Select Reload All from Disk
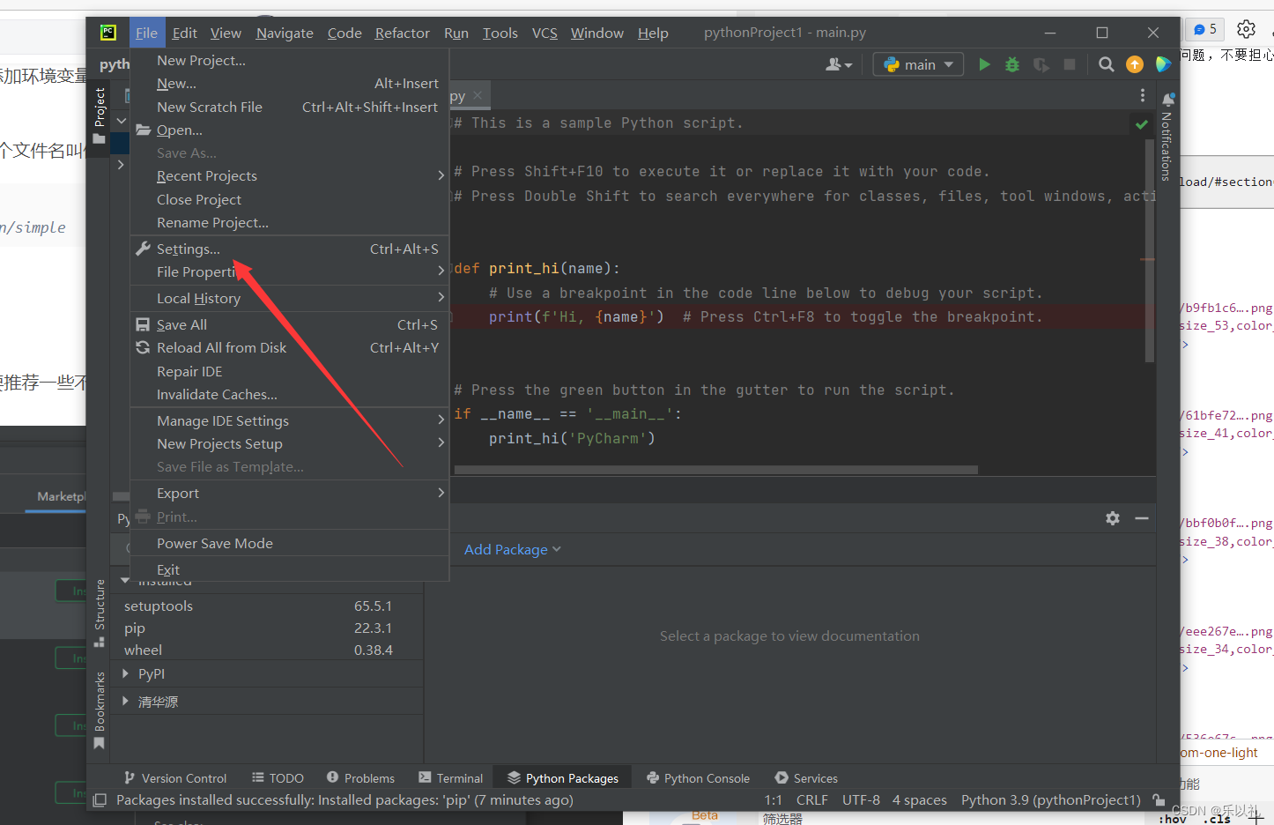This screenshot has height=825, width=1274. [x=290, y=347]
